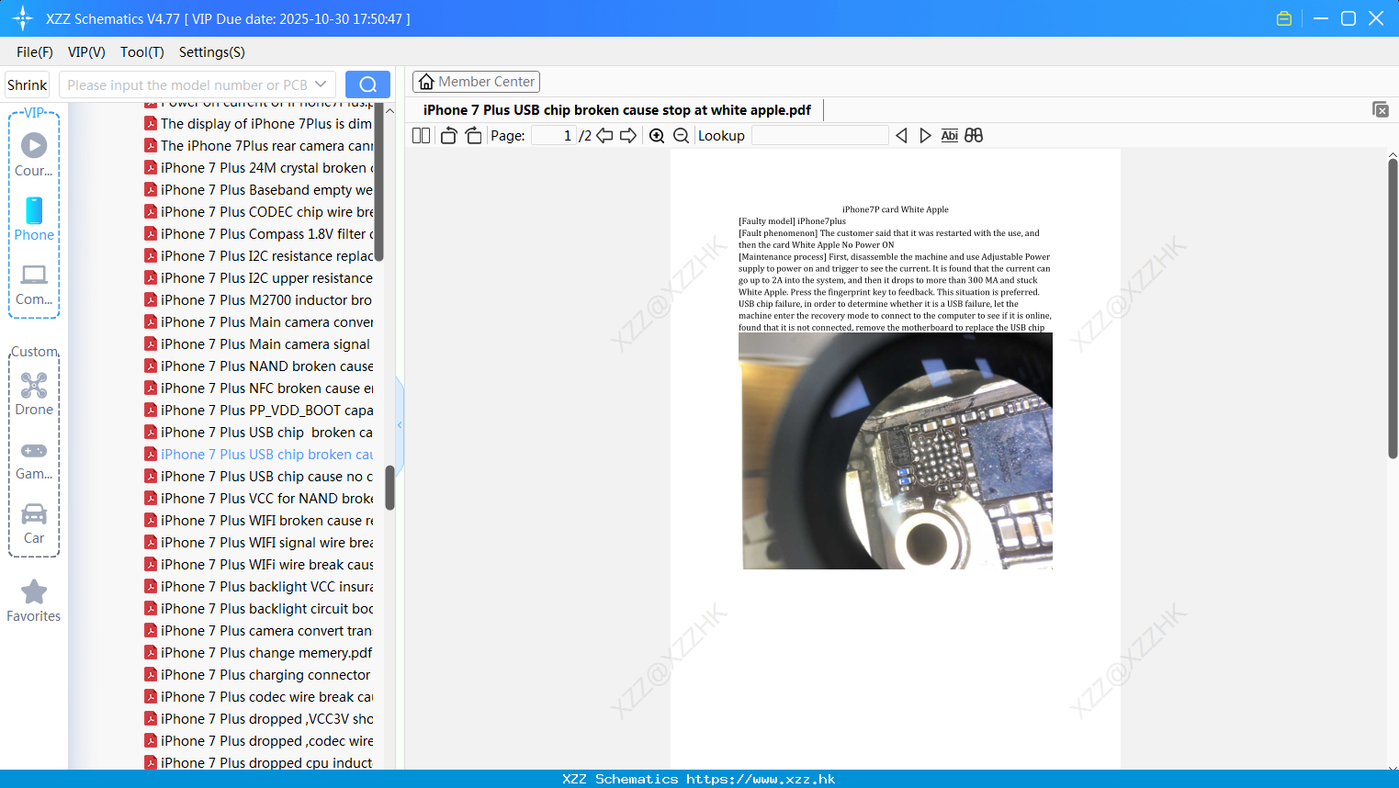Find previous lookup match triangle
Image resolution: width=1399 pixels, height=788 pixels.
[x=901, y=136]
